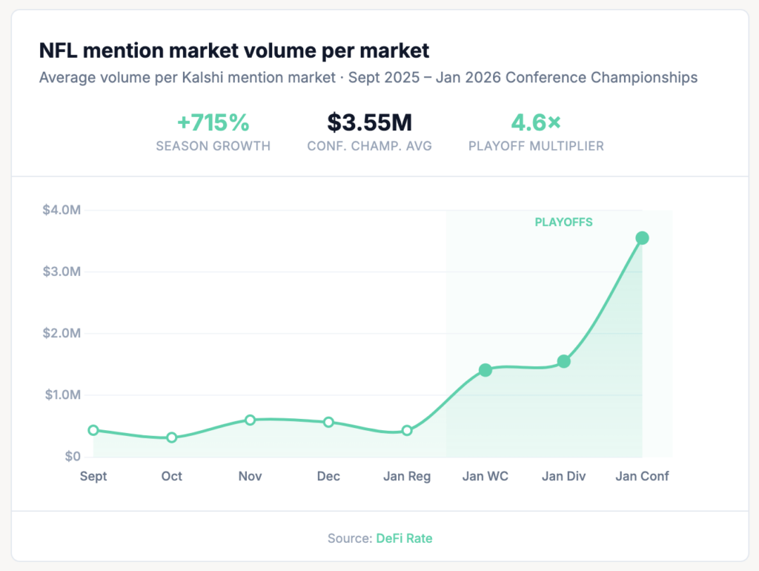759x571 pixels.
Task: Select the $2.0M y-axis label
Action: click(x=62, y=333)
